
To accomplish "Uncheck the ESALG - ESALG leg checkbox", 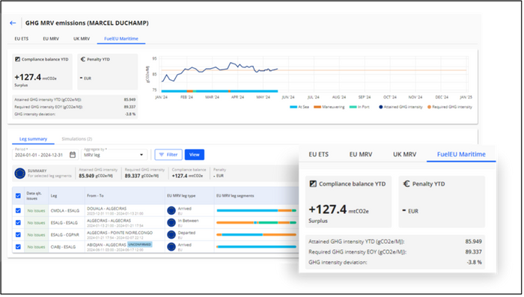I will (18, 222).
